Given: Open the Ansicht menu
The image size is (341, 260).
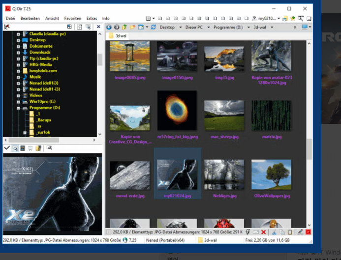Looking at the screenshot, I should 52,19.
